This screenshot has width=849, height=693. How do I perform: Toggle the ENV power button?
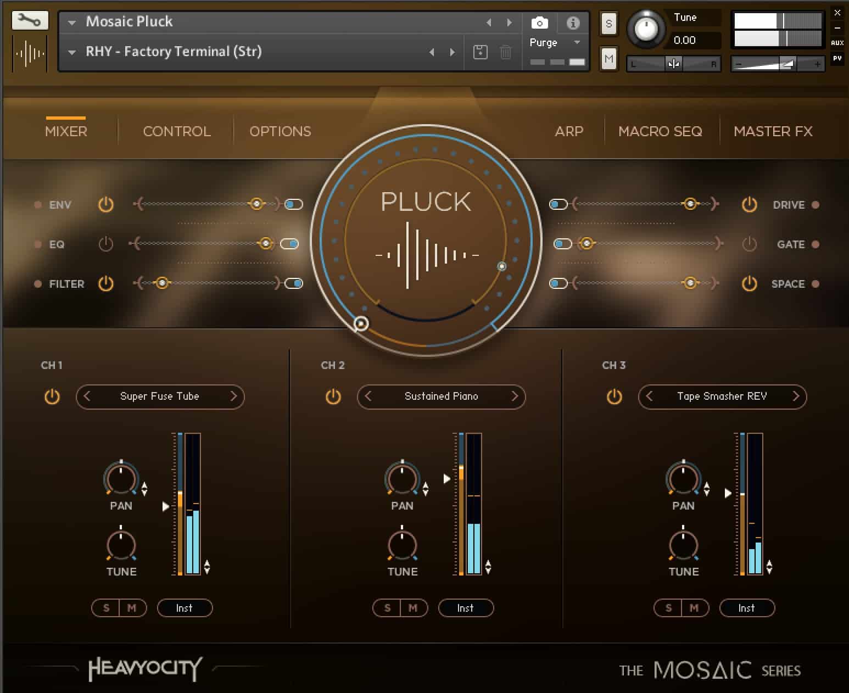pos(105,205)
